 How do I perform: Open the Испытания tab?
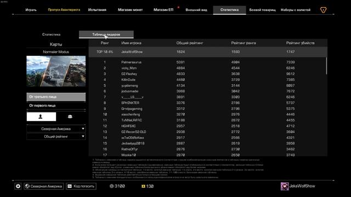[x=97, y=10]
